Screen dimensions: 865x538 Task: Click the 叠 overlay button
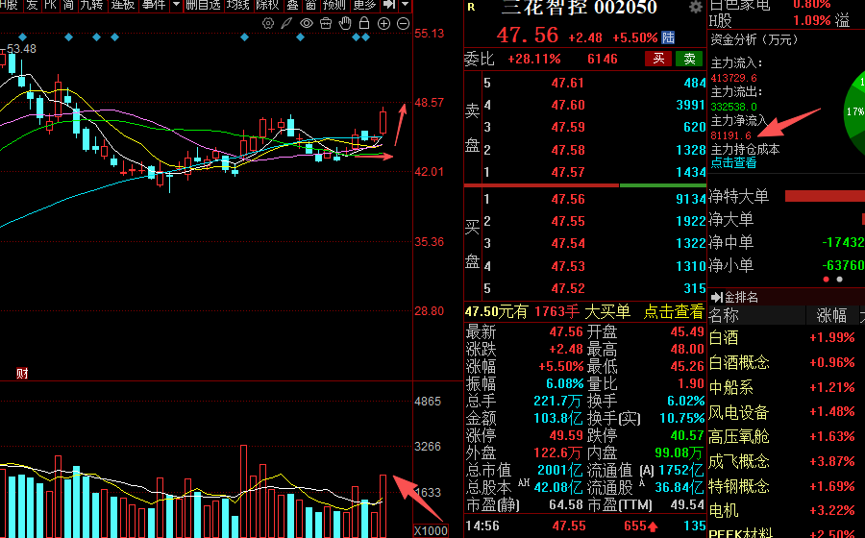click(292, 5)
